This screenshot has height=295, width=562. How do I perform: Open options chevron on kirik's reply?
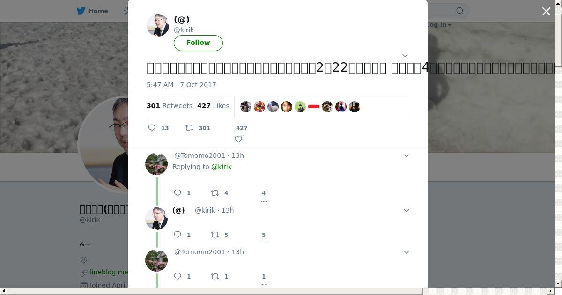click(x=407, y=210)
